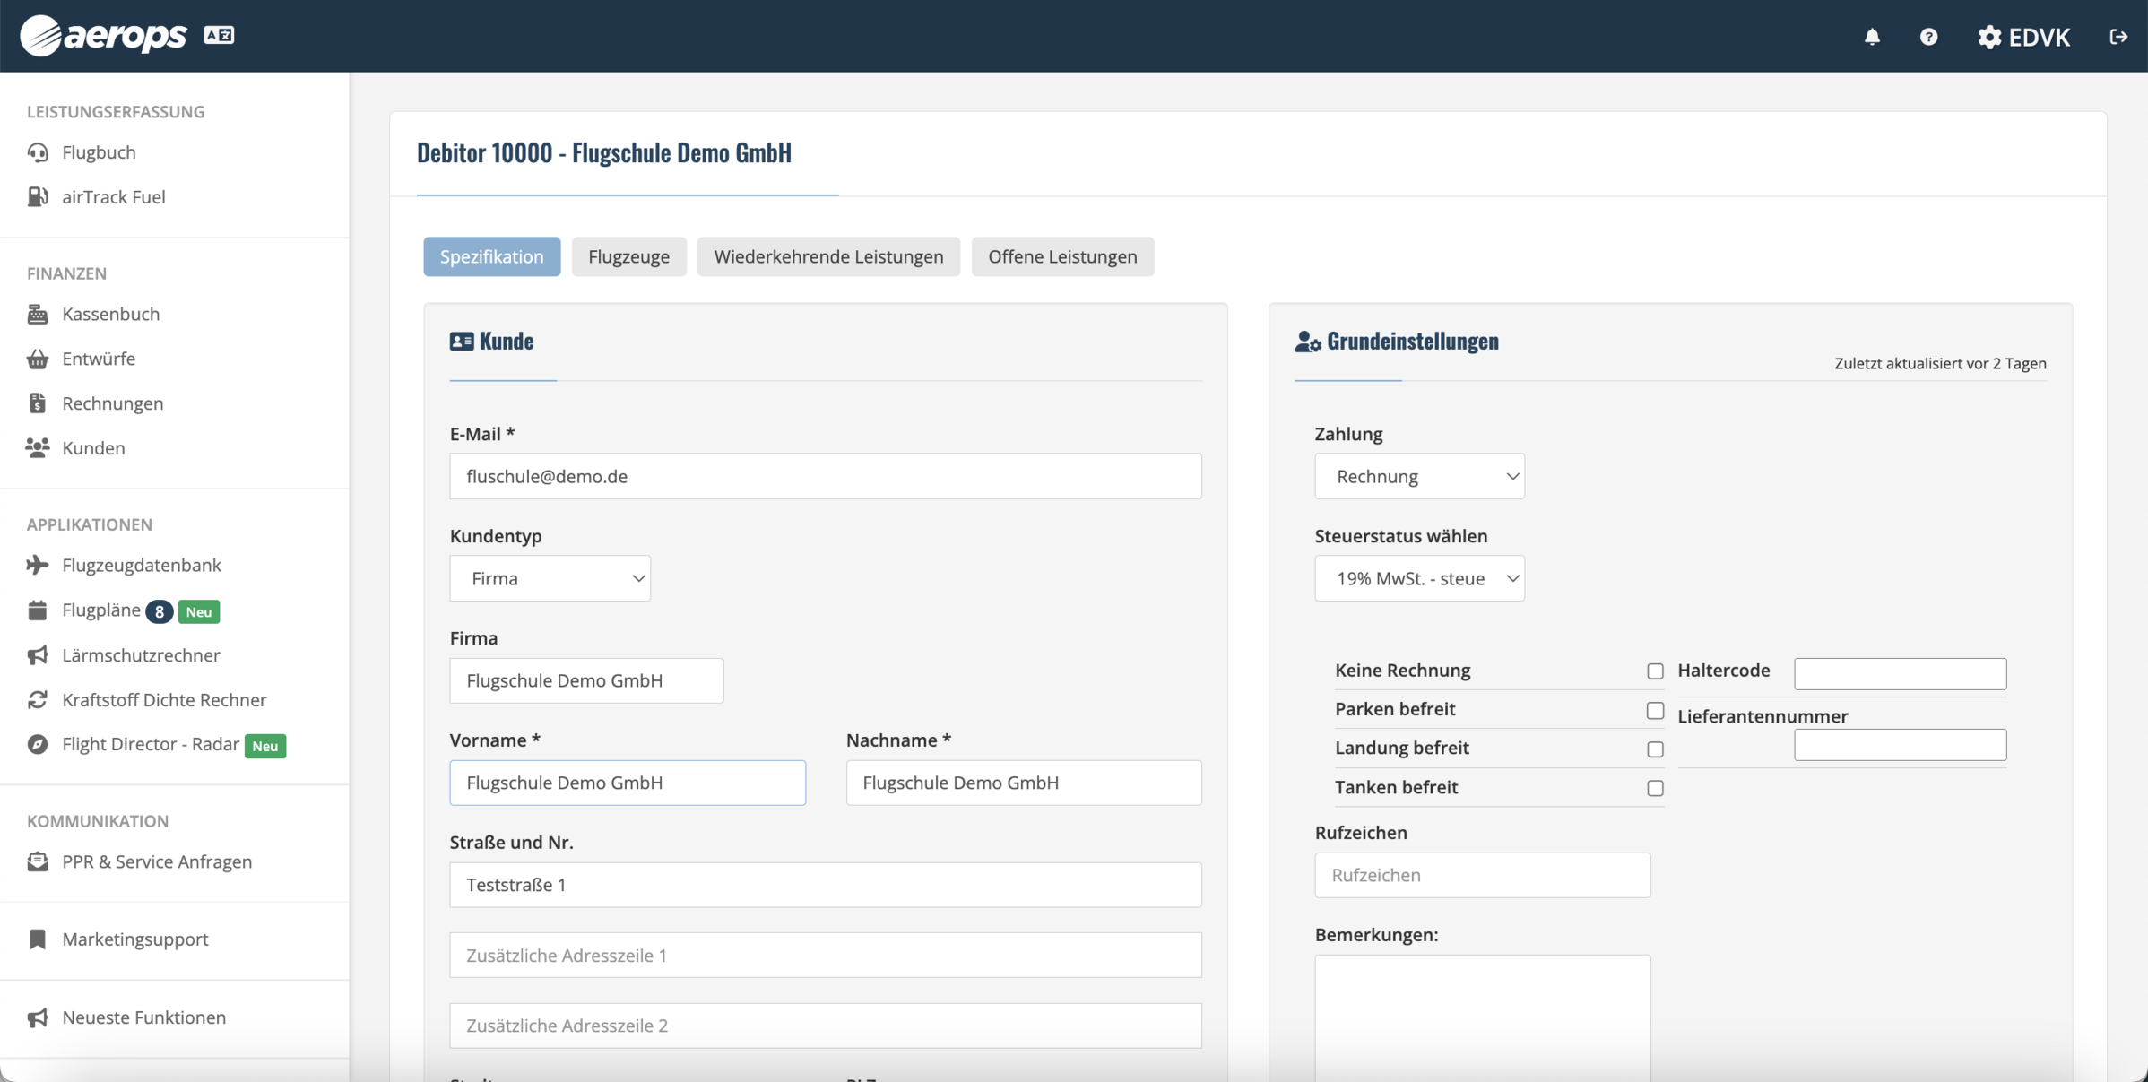Click the Flugzeugdatenbank airplane icon
2148x1082 pixels.
point(38,565)
